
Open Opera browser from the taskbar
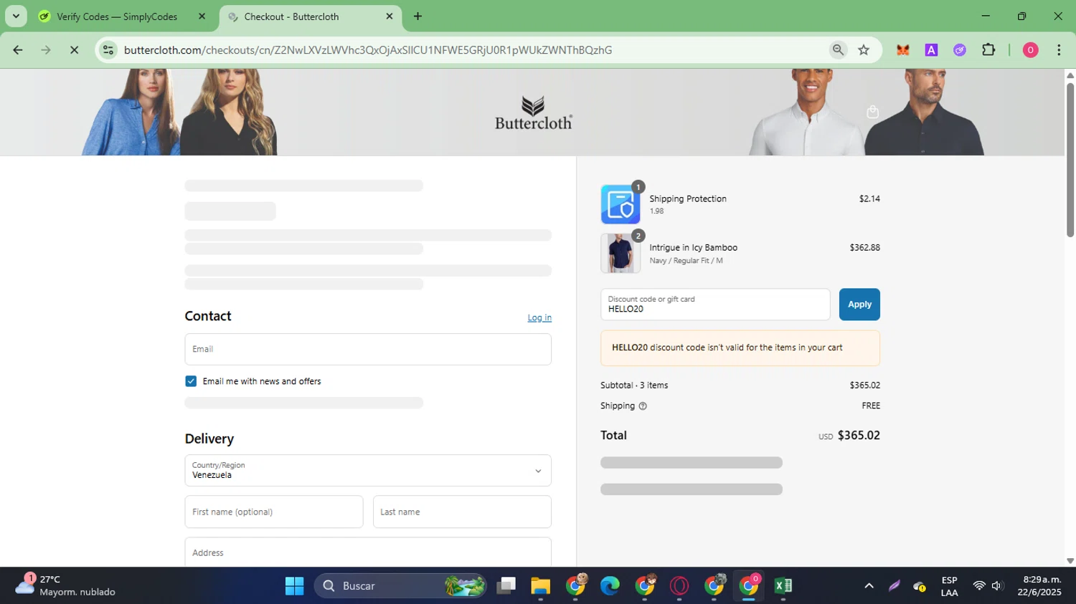point(679,586)
